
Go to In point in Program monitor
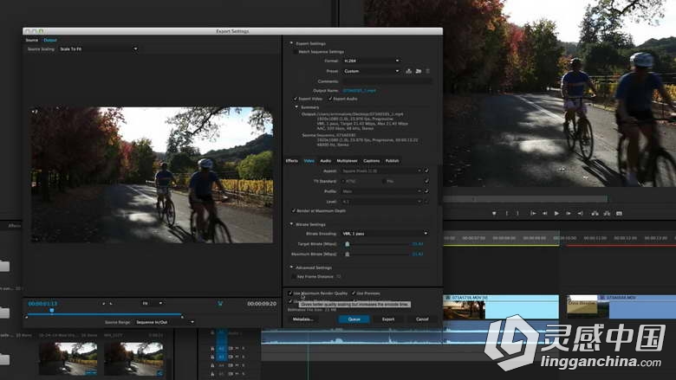(533, 214)
